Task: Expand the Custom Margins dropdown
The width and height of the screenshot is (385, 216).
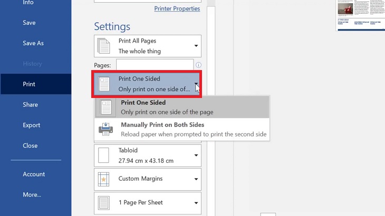Action: tap(196, 179)
